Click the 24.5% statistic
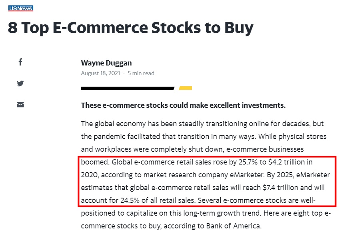The width and height of the screenshot is (349, 236). click(130, 200)
